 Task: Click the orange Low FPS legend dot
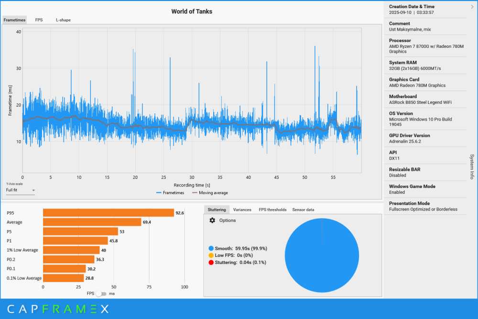[211, 255]
